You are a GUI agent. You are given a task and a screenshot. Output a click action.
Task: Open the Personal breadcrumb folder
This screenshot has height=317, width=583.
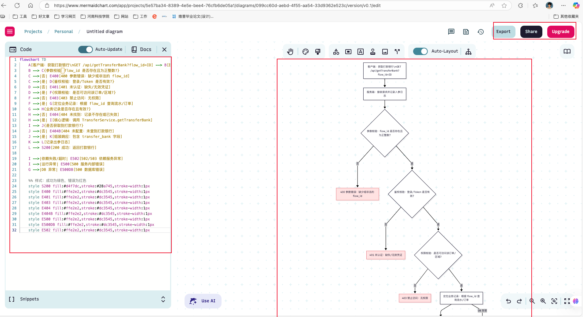click(64, 31)
